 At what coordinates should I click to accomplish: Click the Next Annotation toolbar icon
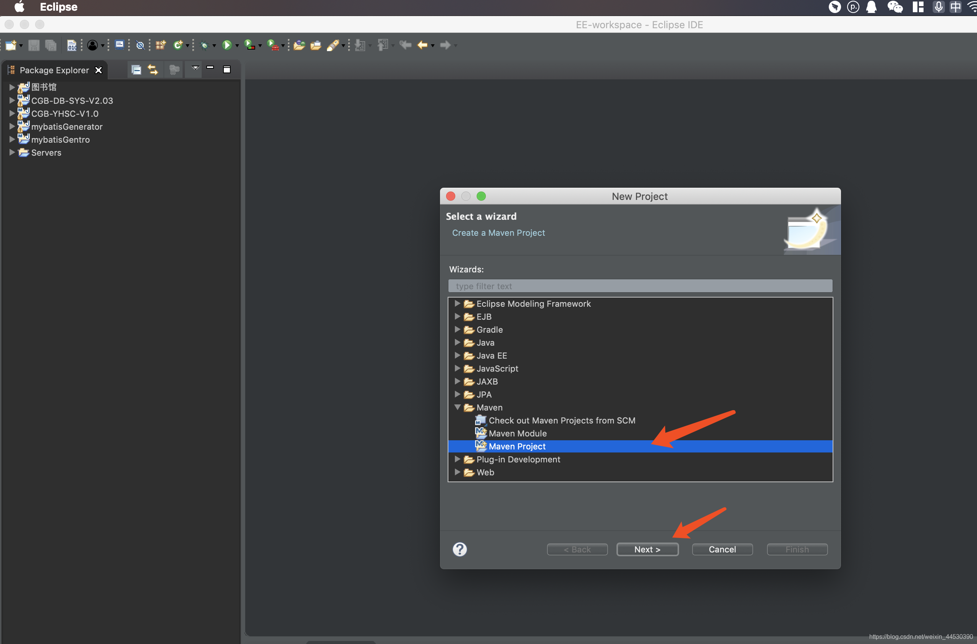pyautogui.click(x=360, y=45)
